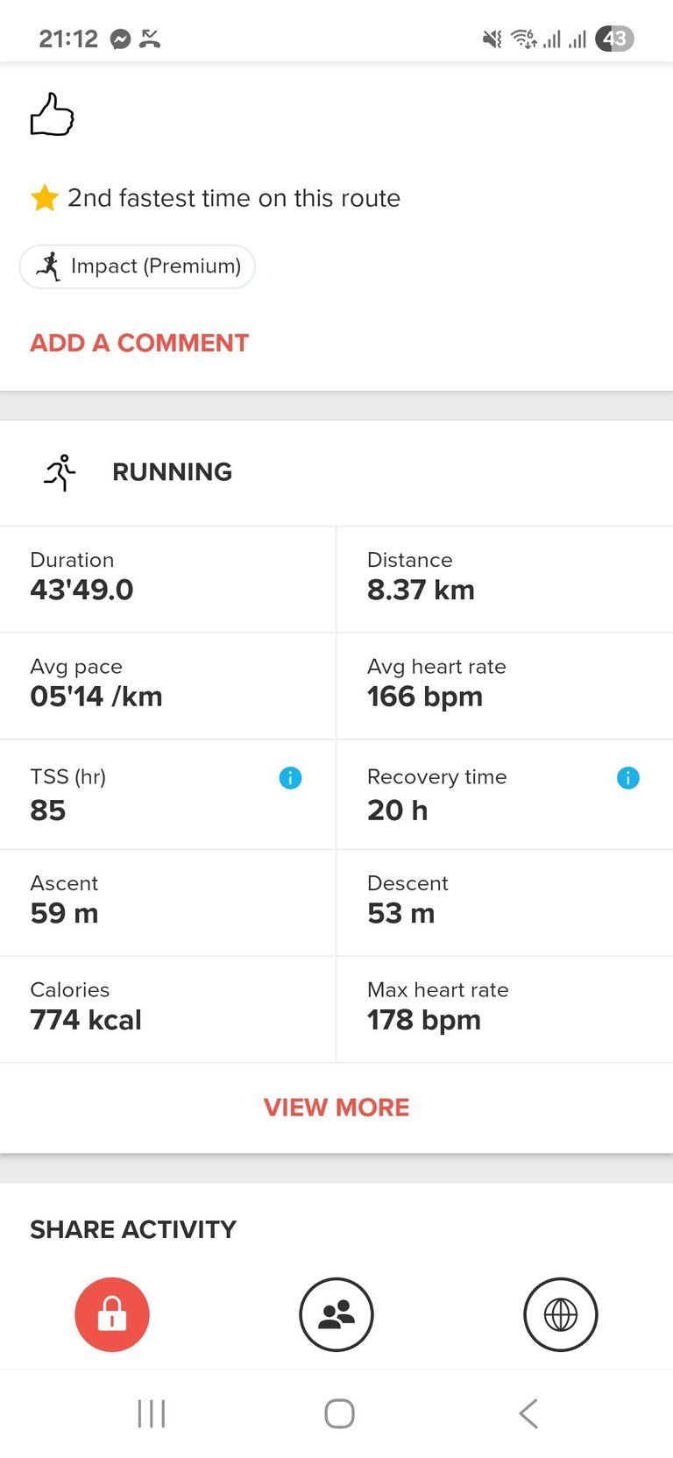Select private lock sharing option
Screen dimensions: 673x1458
(112, 1314)
